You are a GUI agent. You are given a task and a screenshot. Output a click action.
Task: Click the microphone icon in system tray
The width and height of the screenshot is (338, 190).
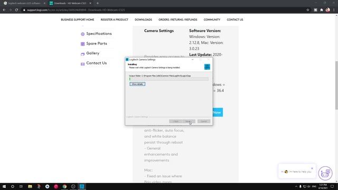tap(301, 186)
